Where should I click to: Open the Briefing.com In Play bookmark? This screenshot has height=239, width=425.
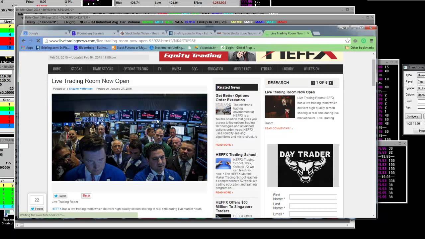coord(53,47)
